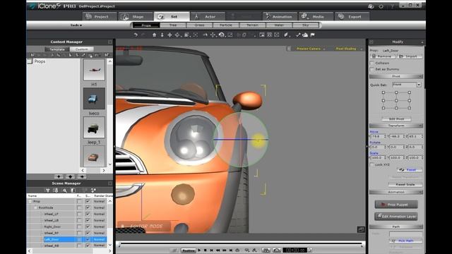
Task: Toggle the Lock XYZ checkbox
Action: pos(372,164)
